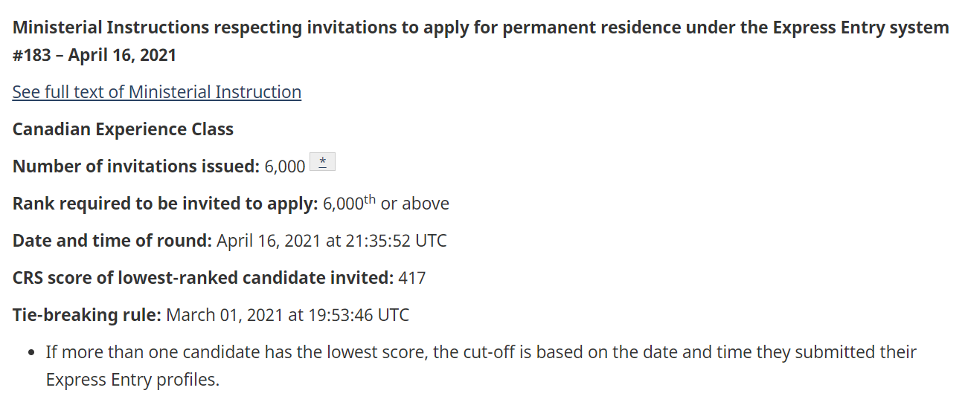Click the bullet point dot before 'If more'
Viewport: 968px width, 402px height.
point(31,352)
